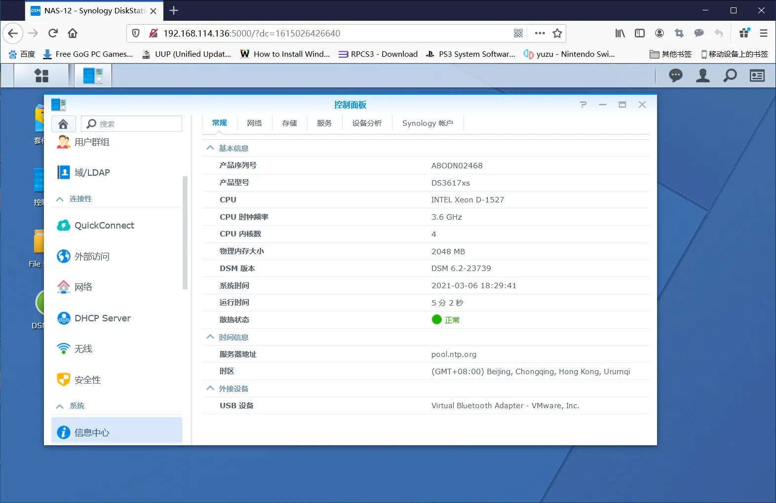Go to Control Panel home icon
The width and height of the screenshot is (776, 503).
(x=63, y=123)
